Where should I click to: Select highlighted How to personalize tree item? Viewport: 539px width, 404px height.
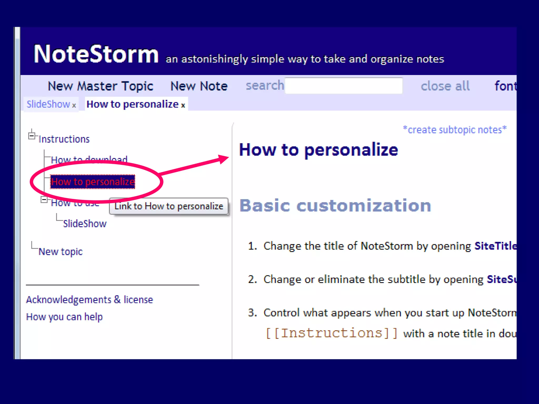92,182
